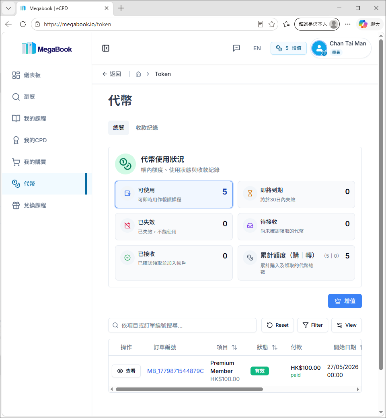The height and width of the screenshot is (418, 386).
Task: Open the Filter options
Action: point(312,325)
